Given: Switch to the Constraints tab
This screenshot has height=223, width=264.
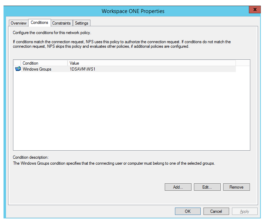Looking at the screenshot, I should (62, 23).
